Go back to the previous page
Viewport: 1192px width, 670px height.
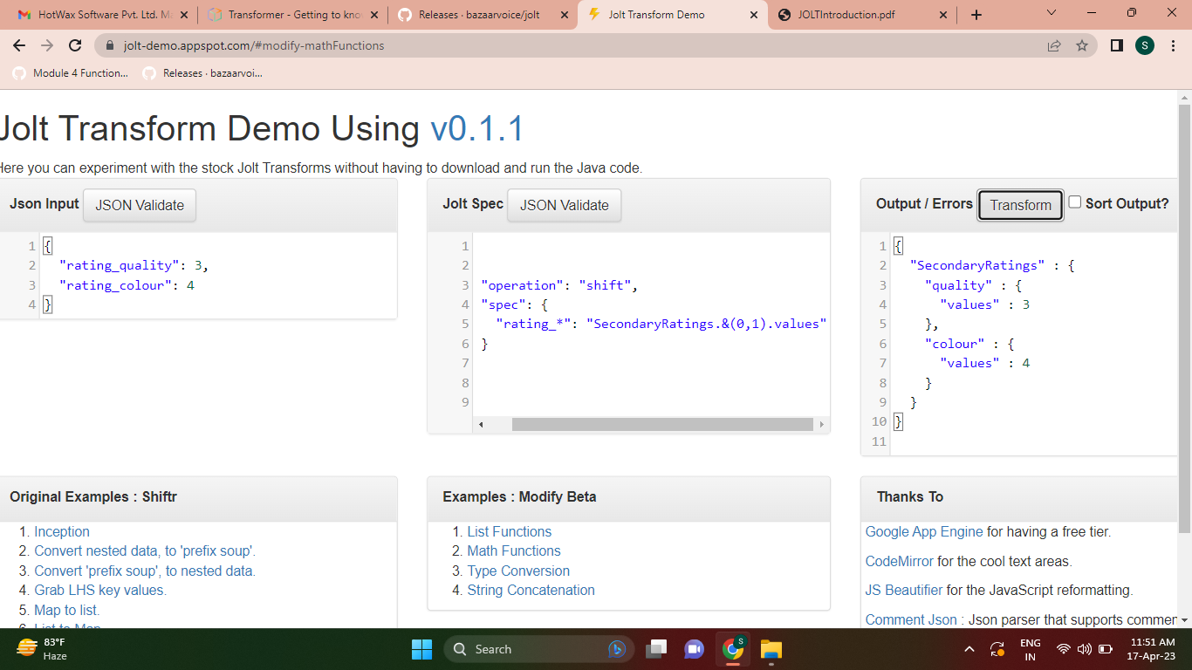[19, 45]
